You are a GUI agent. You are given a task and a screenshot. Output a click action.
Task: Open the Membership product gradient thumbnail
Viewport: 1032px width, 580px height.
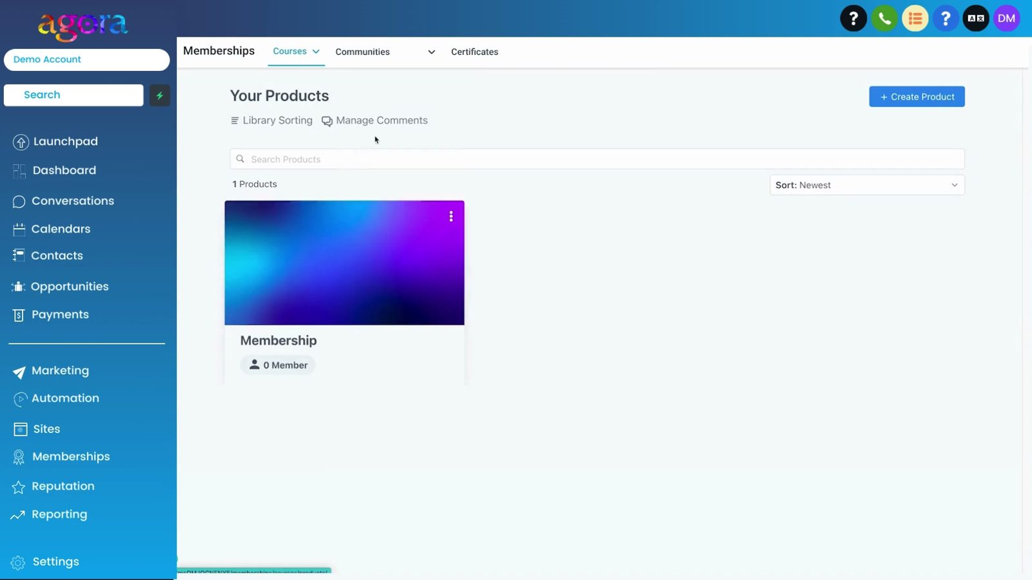point(344,263)
